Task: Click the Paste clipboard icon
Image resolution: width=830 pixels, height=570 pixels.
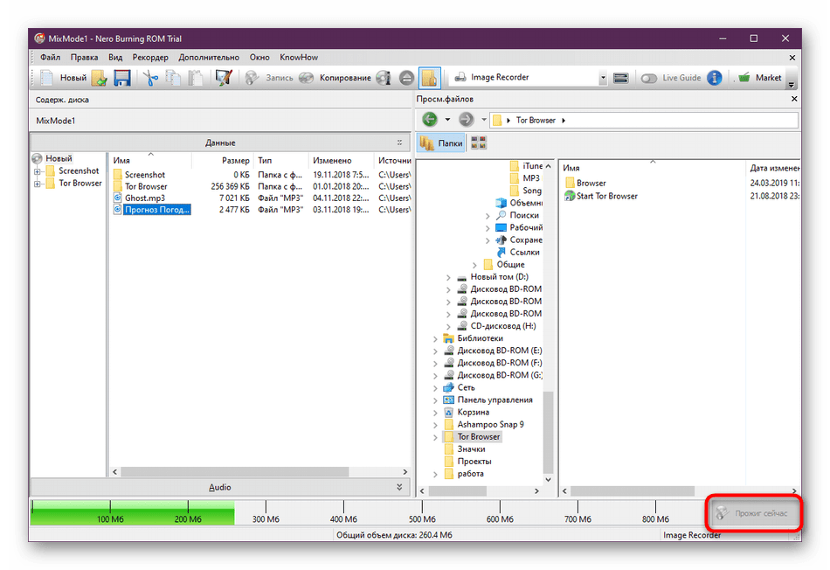Action: (x=196, y=78)
